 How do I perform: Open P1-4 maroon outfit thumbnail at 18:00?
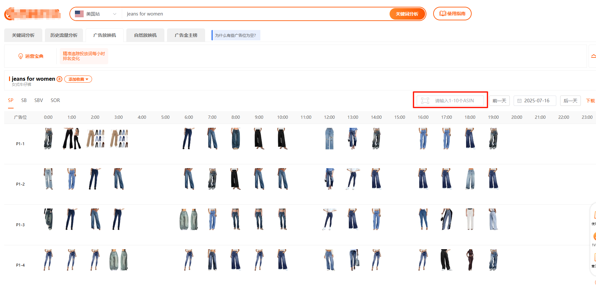pyautogui.click(x=470, y=260)
